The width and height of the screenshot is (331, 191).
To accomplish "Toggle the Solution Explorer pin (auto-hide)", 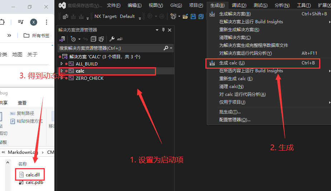I will pos(164,30).
